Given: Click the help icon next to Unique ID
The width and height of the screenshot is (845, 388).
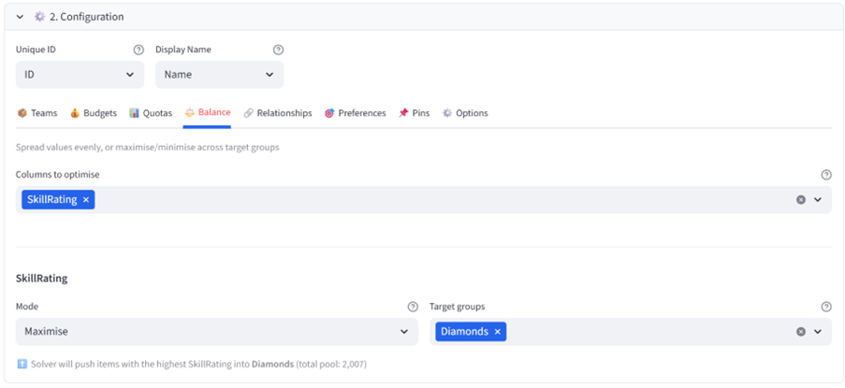Looking at the screenshot, I should click(x=138, y=50).
